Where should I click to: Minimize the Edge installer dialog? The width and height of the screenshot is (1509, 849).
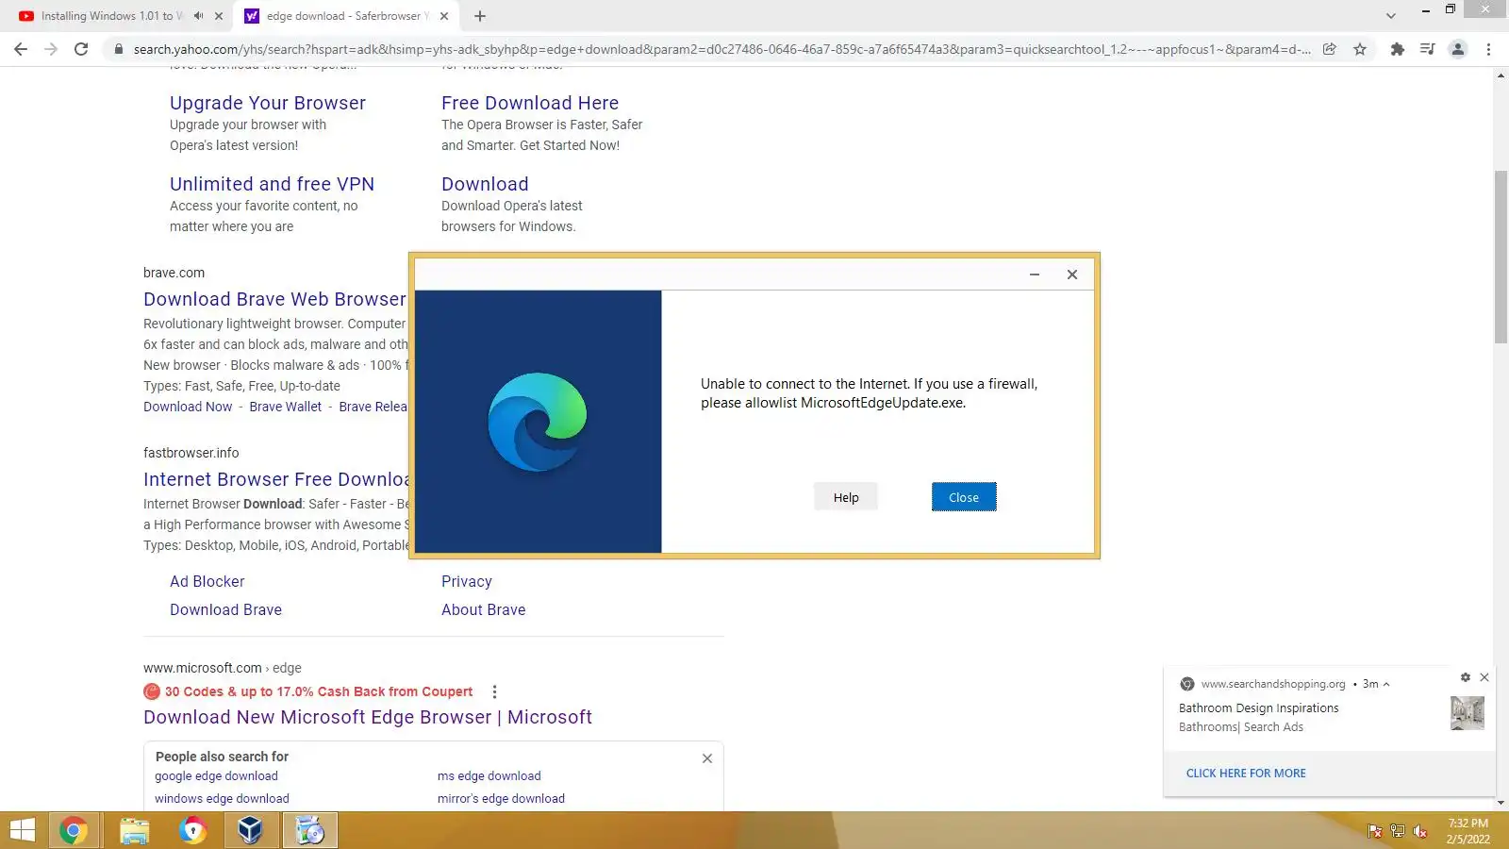pos(1035,275)
